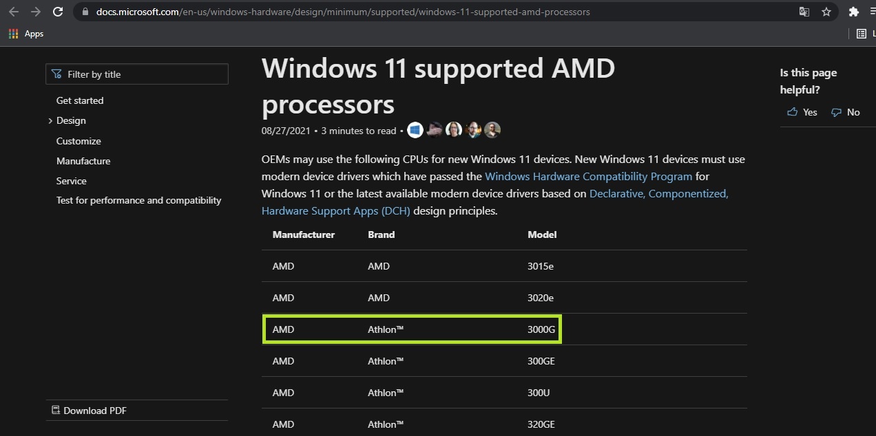Click the AMD manufacturer cell in the 320GE row
Viewport: 876px width, 436px height.
coord(283,424)
